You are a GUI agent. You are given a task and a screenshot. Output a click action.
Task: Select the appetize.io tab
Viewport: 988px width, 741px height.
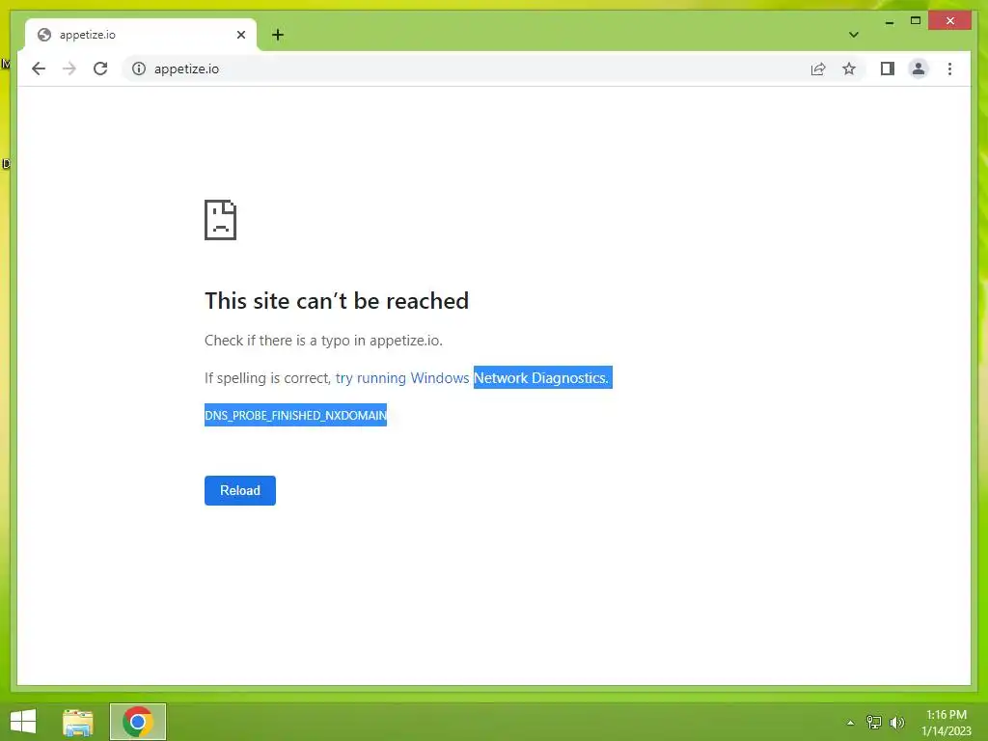[x=141, y=35]
